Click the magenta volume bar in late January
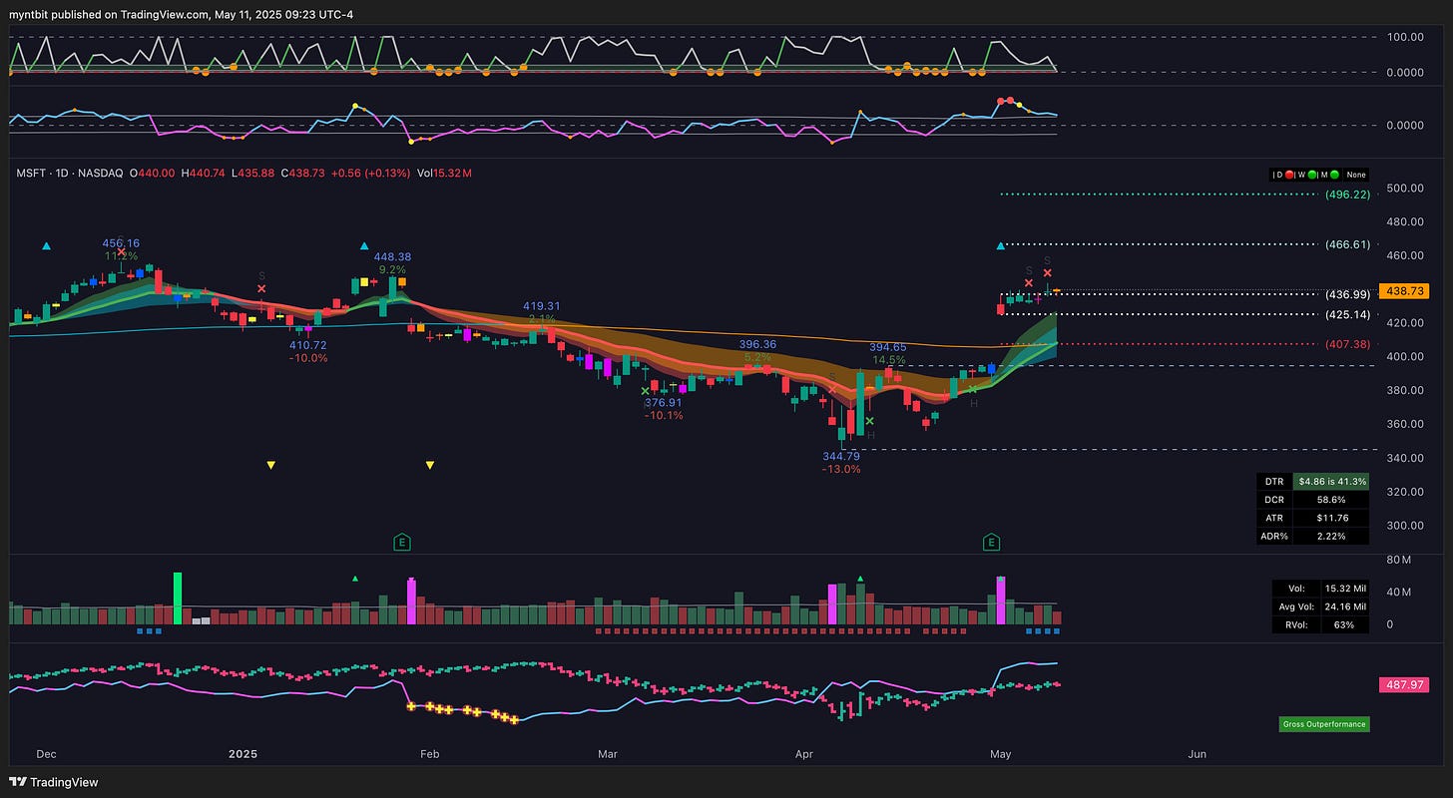 (x=410, y=601)
